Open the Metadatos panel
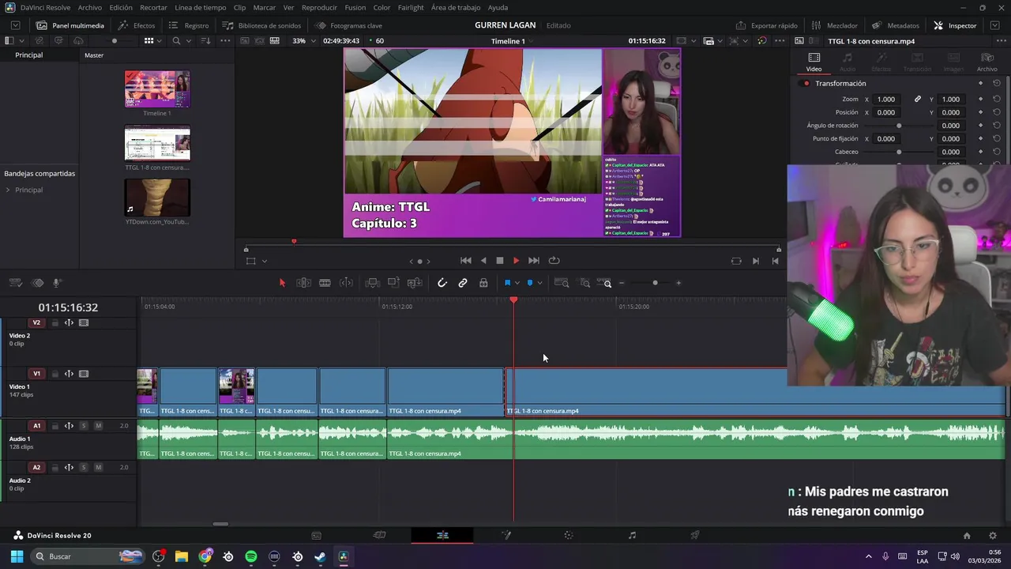The height and width of the screenshot is (569, 1011). (x=896, y=25)
